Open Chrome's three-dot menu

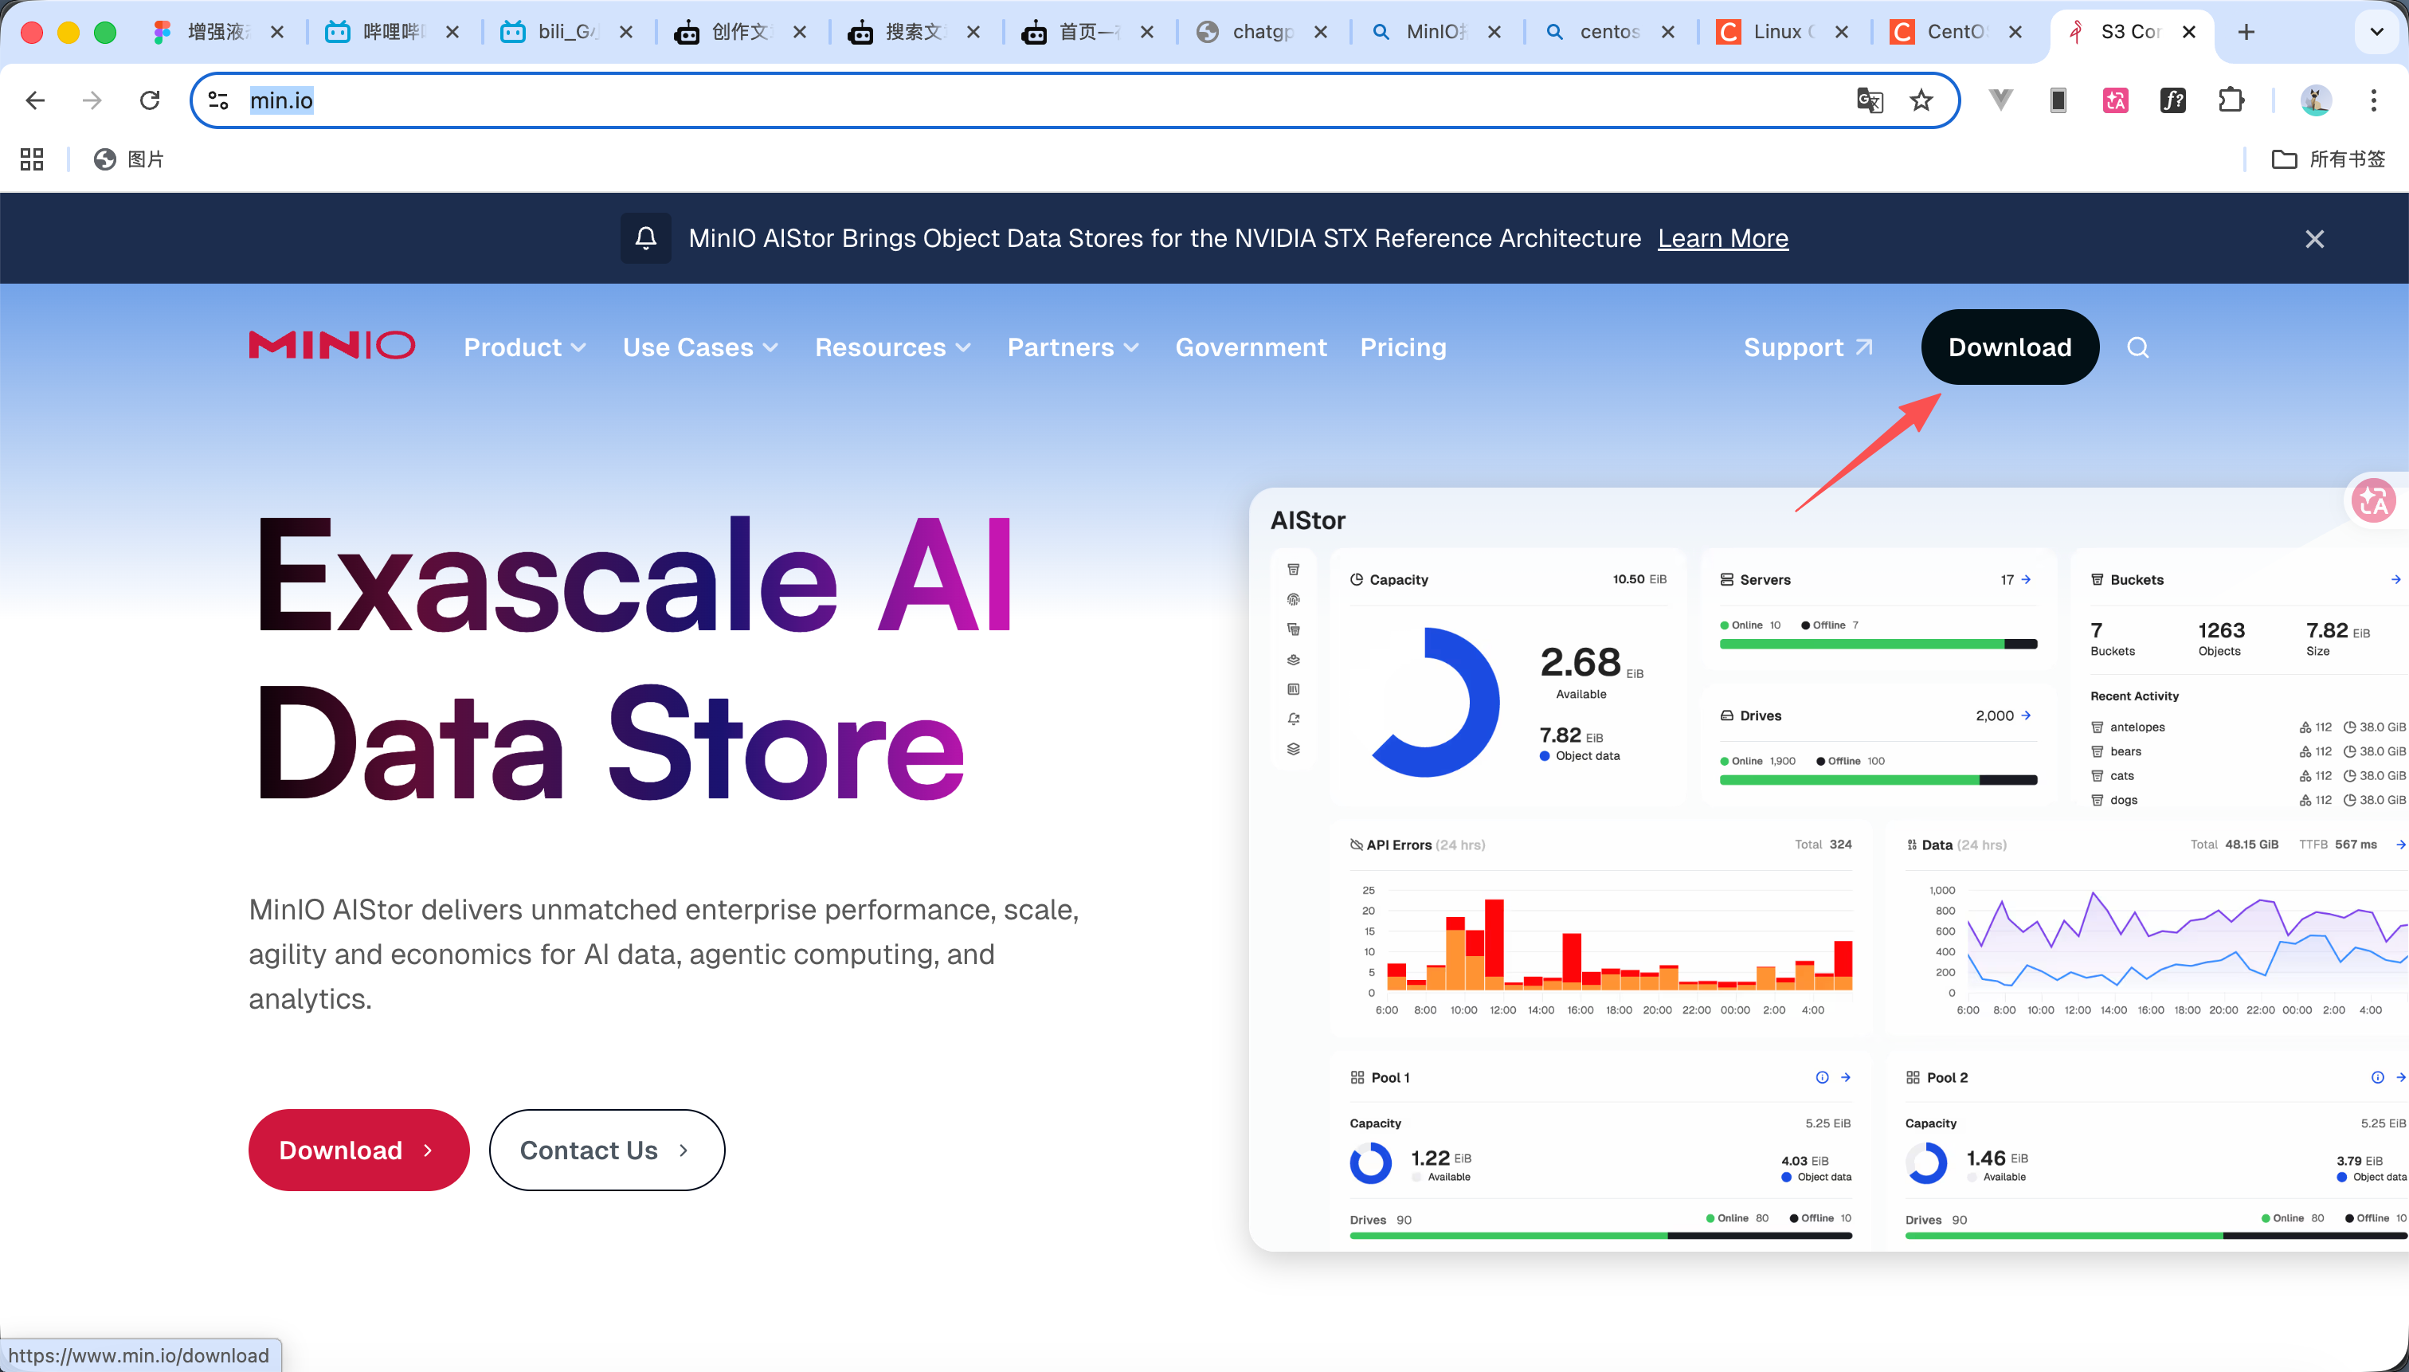click(2373, 101)
